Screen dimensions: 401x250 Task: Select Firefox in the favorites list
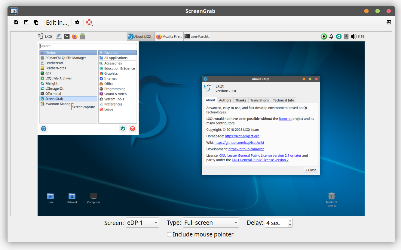(x=68, y=53)
